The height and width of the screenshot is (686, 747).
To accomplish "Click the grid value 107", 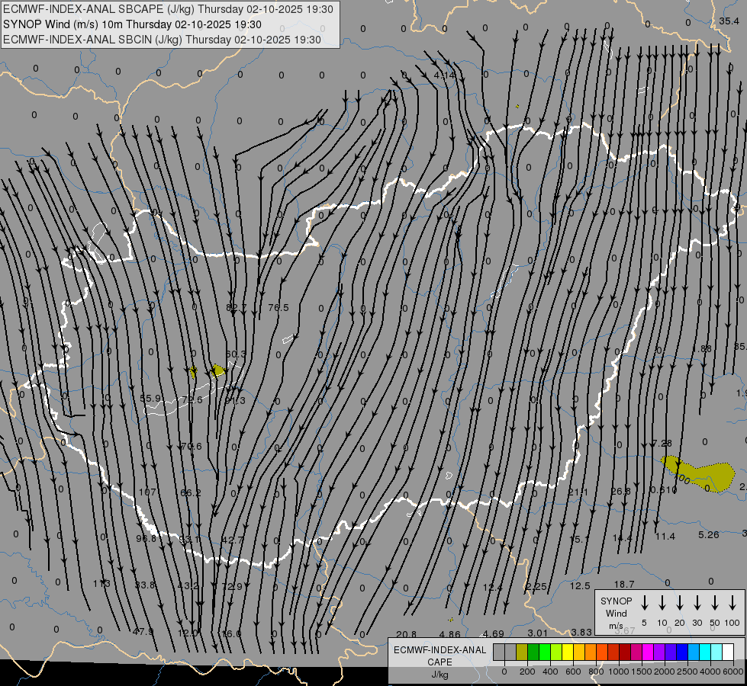I will click(x=147, y=492).
